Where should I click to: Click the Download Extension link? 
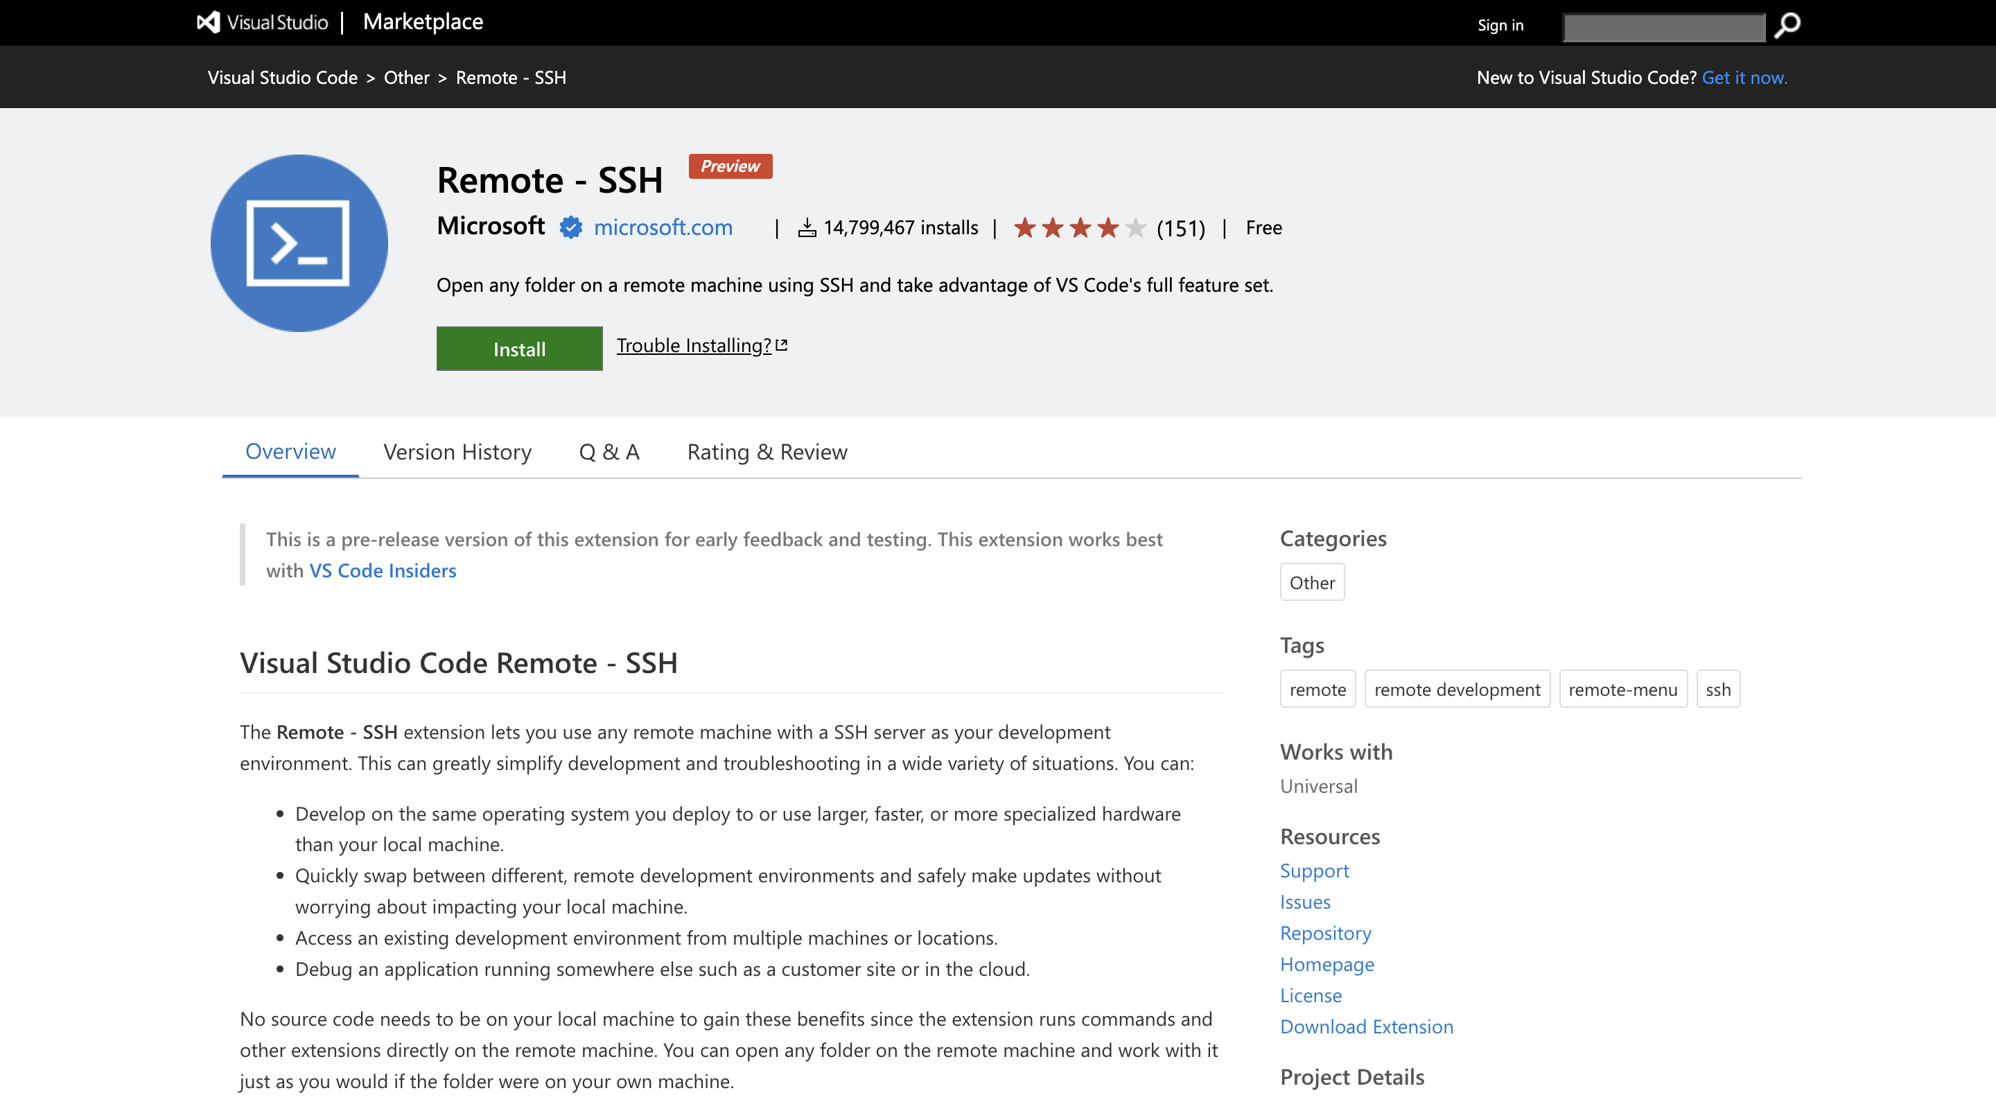coord(1367,1026)
